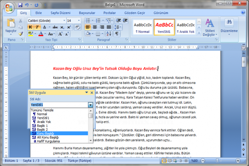The width and height of the screenshot is (249, 166).
Task: Toggle subscript formatting
Action: pos(62,27)
